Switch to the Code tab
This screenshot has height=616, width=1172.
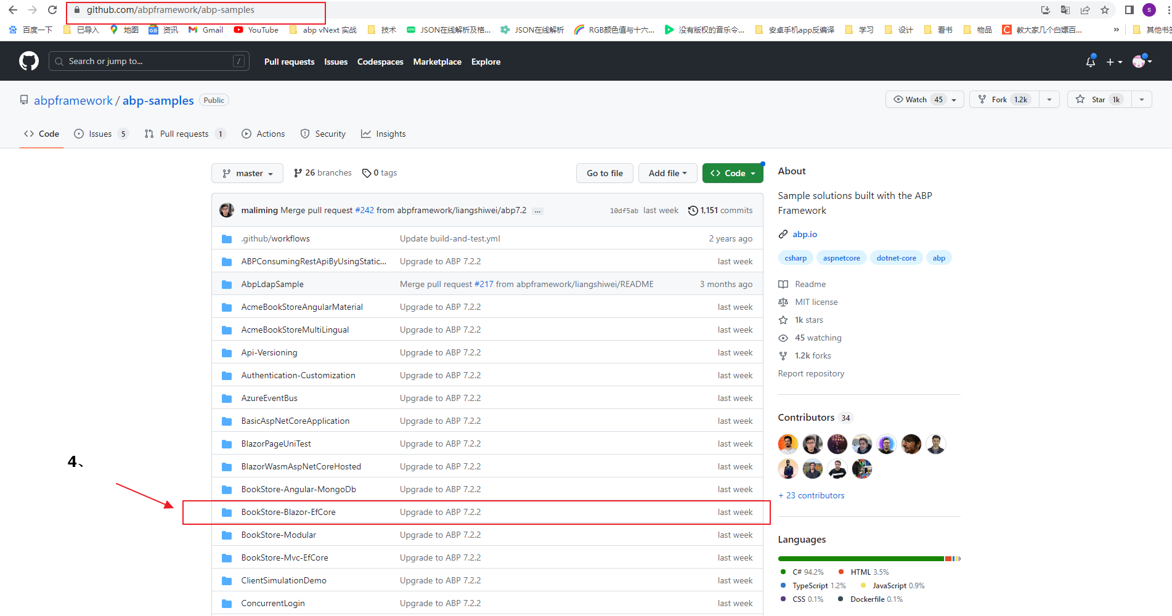(x=41, y=134)
